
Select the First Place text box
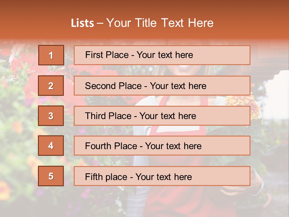coord(162,55)
